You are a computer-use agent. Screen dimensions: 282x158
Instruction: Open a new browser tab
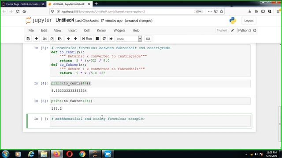point(96,4)
